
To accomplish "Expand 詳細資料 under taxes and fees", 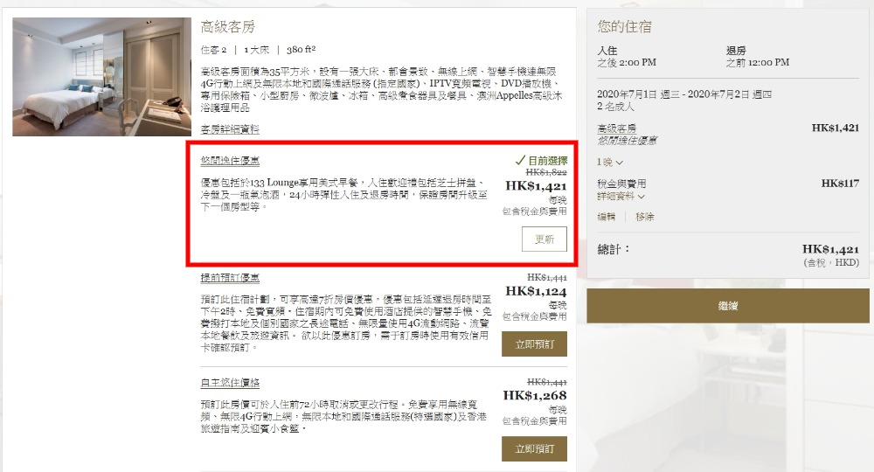I will point(621,197).
